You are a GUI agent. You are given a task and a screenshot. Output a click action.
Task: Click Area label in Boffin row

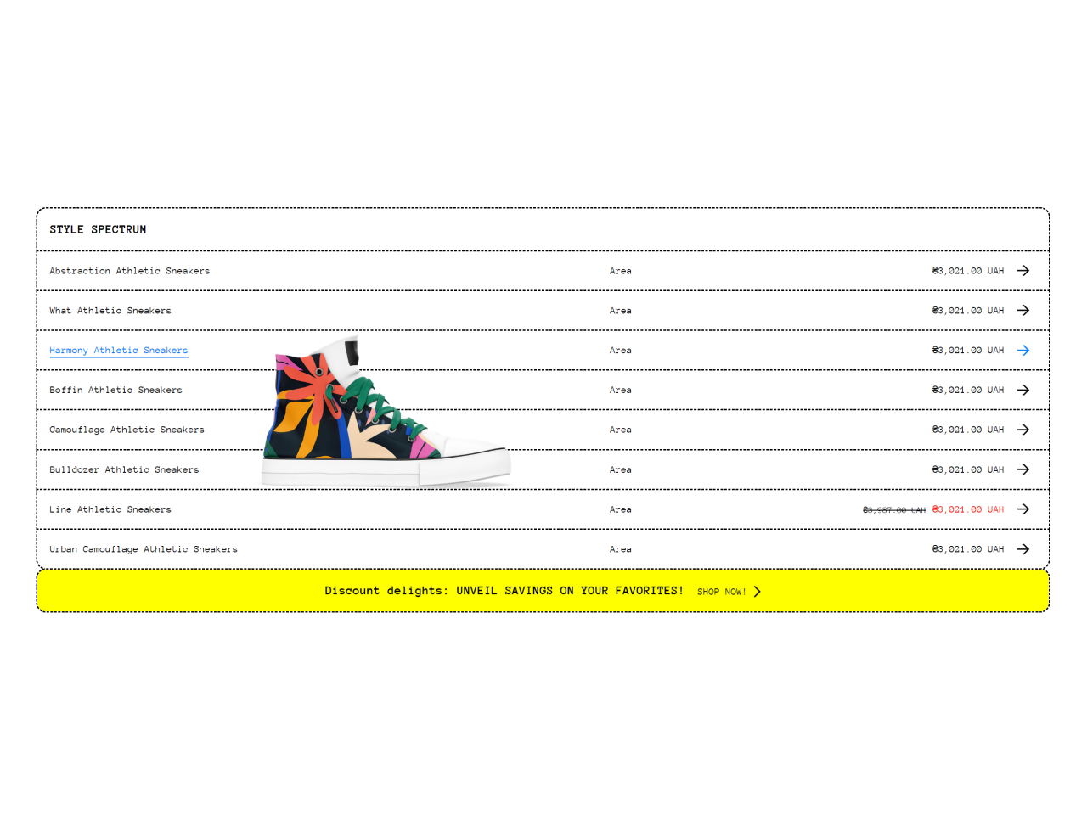(621, 391)
